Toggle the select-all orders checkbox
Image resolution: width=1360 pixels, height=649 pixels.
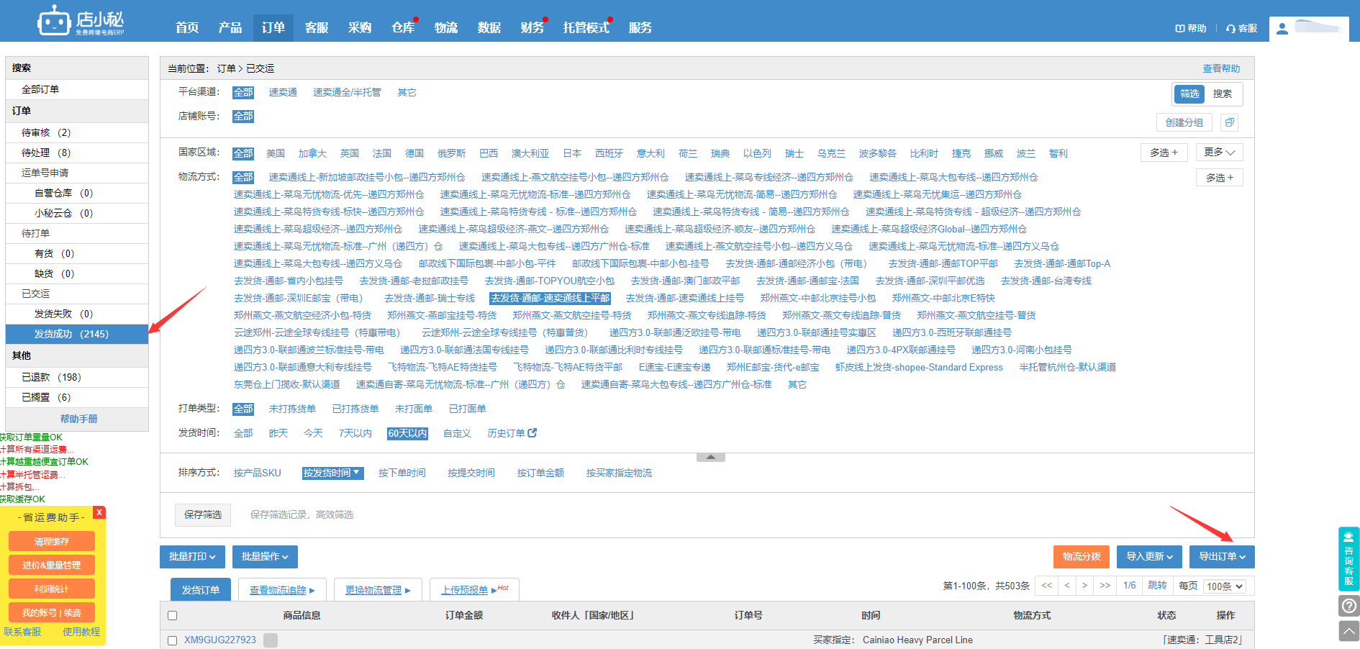click(172, 615)
